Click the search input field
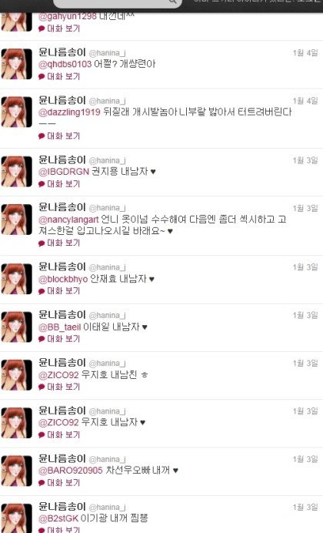The width and height of the screenshot is (323, 533). (118, 3)
